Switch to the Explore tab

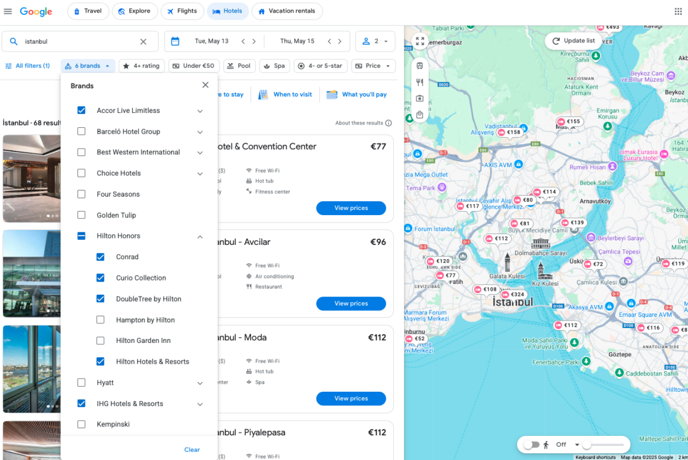tap(134, 11)
